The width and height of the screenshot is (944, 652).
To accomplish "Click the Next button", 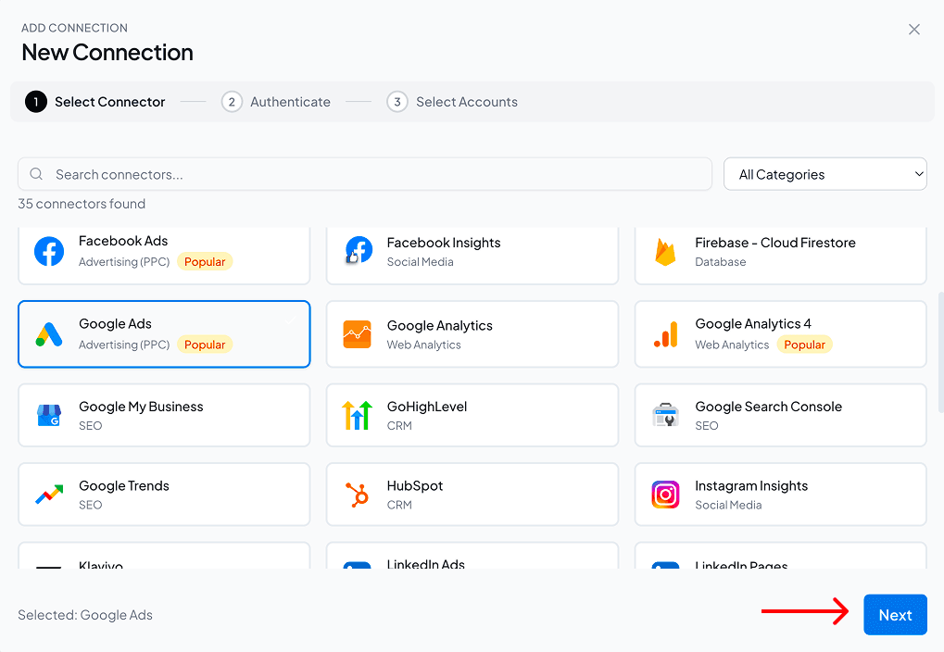I will 895,615.
